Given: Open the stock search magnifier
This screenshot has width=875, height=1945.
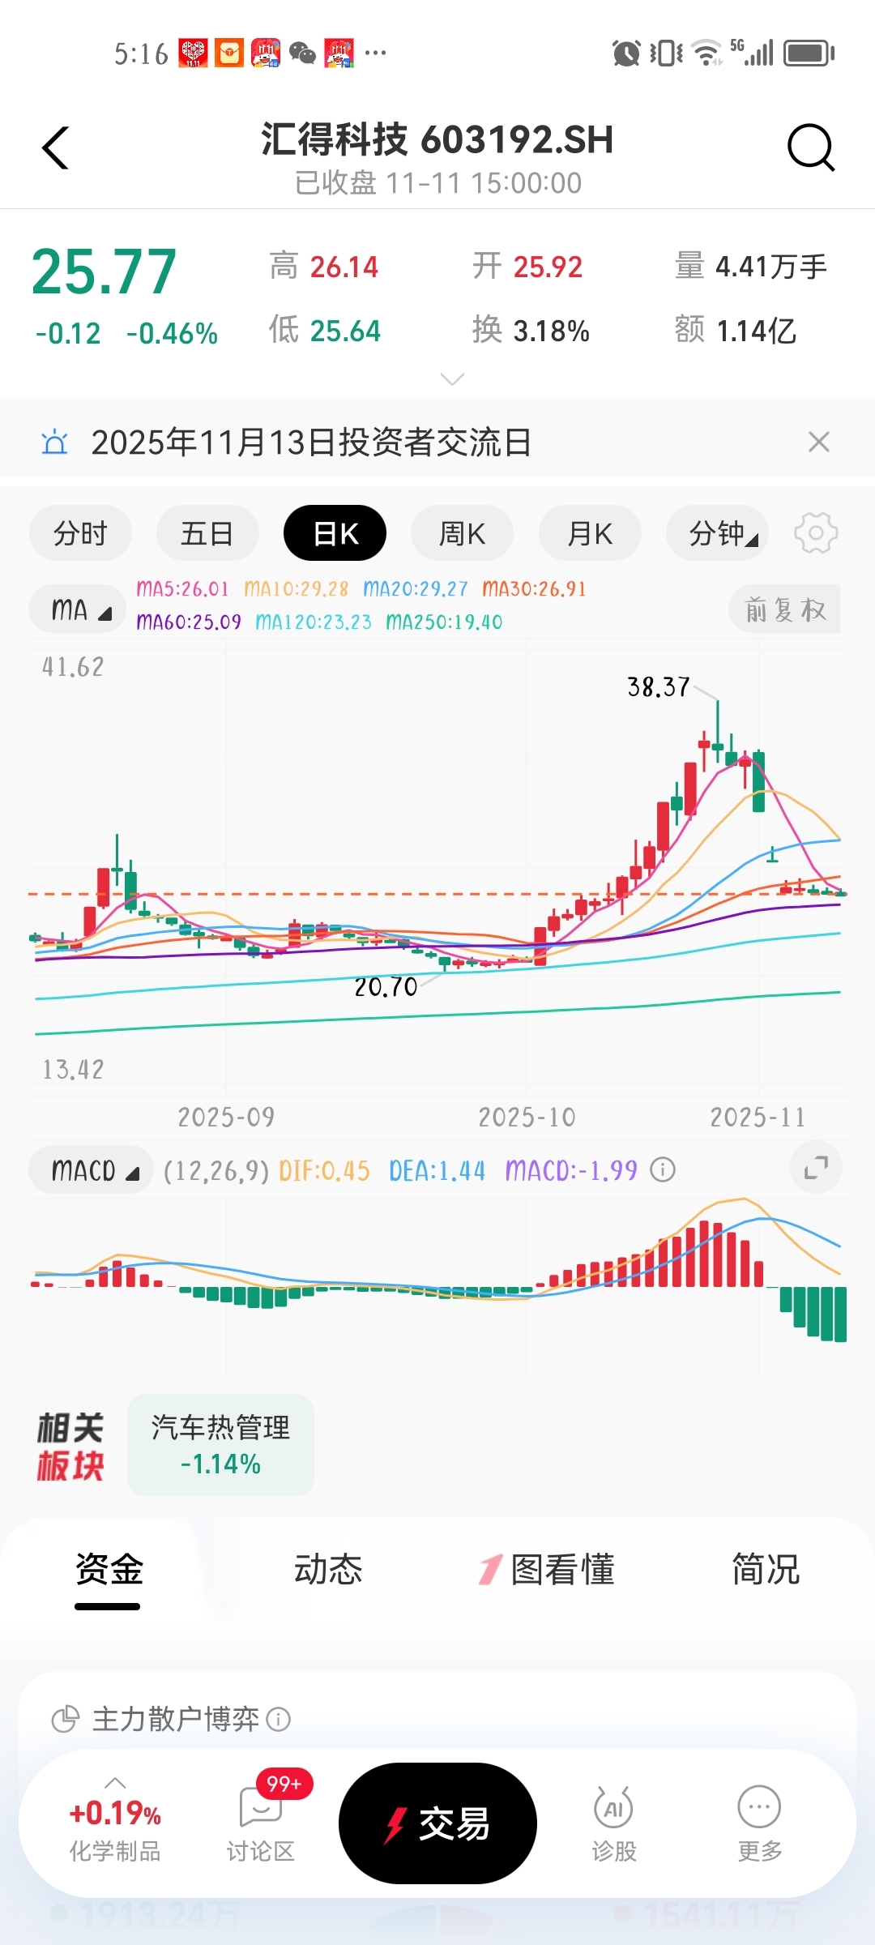Looking at the screenshot, I should point(811,147).
